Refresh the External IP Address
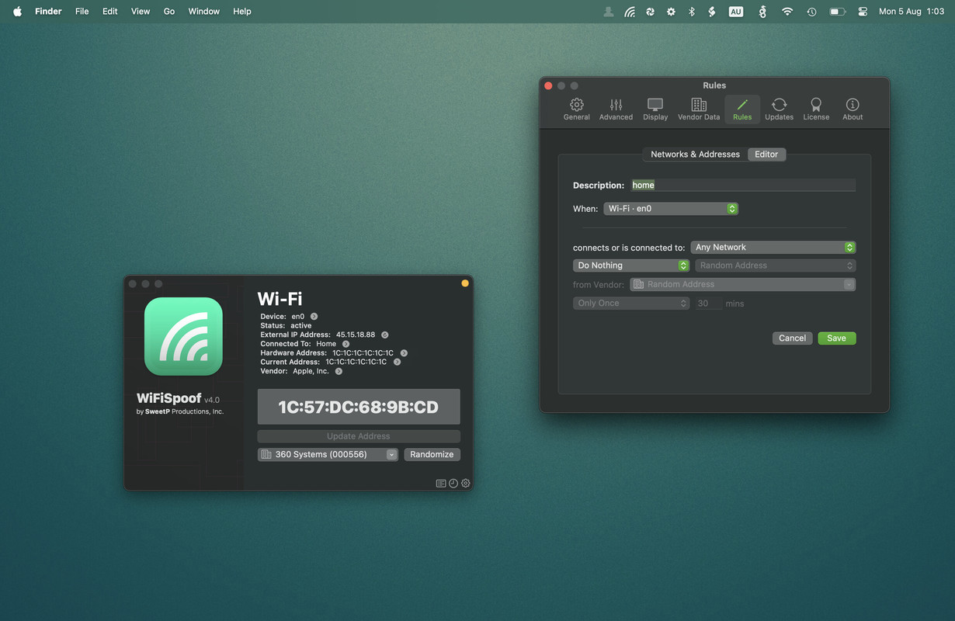This screenshot has height=621, width=955. point(384,335)
